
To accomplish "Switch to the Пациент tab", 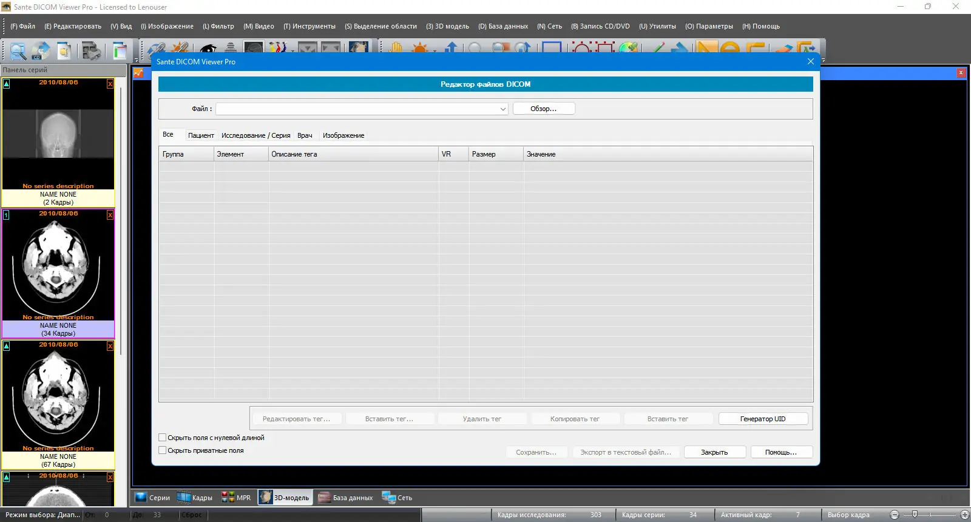I will tap(201, 135).
